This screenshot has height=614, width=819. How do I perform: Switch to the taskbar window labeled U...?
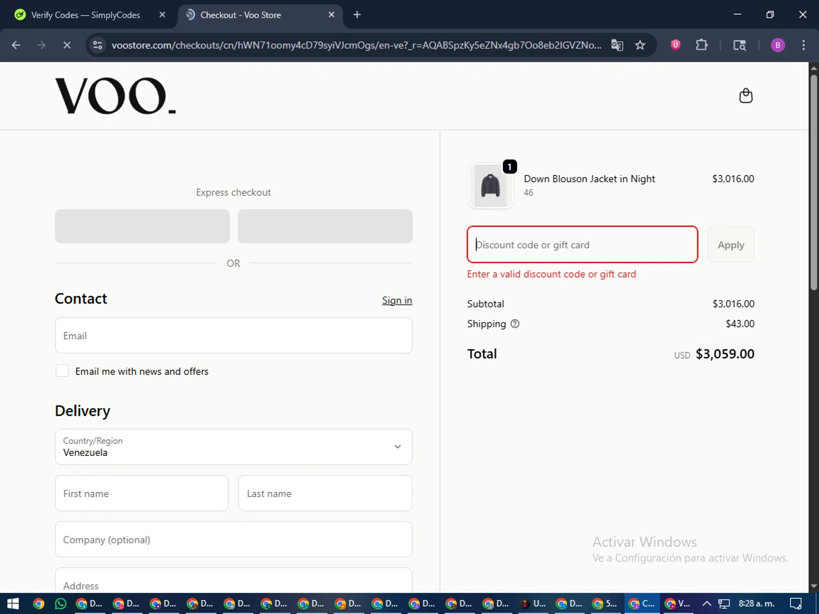tap(533, 604)
